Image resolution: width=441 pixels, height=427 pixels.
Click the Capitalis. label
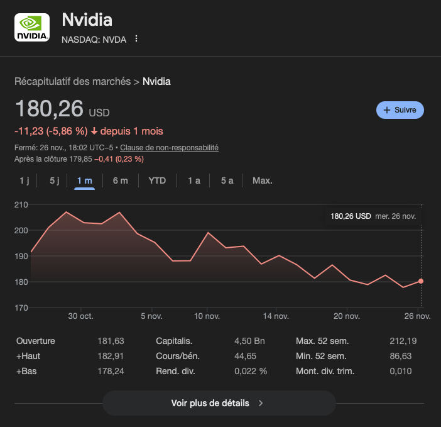[x=174, y=341]
